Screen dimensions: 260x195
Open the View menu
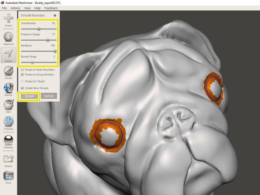click(x=27, y=8)
